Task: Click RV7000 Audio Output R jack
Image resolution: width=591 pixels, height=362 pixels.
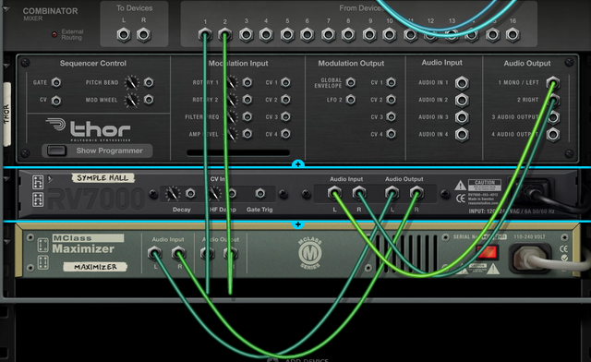Action: tap(416, 193)
